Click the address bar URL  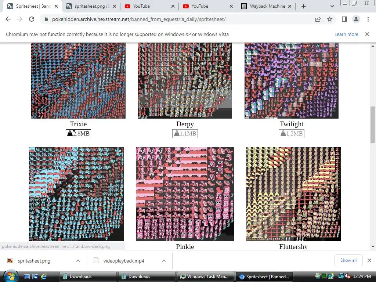(x=139, y=19)
